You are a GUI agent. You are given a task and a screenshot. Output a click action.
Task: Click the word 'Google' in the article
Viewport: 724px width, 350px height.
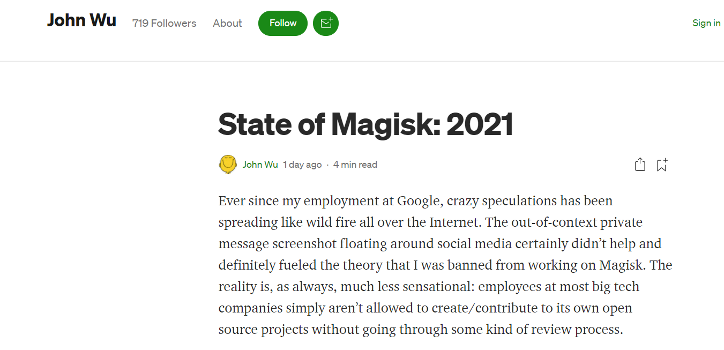pyautogui.click(x=419, y=201)
